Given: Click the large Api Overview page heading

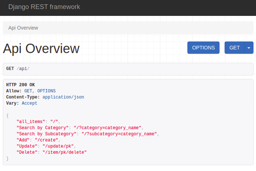Looking at the screenshot, I should click(41, 48).
